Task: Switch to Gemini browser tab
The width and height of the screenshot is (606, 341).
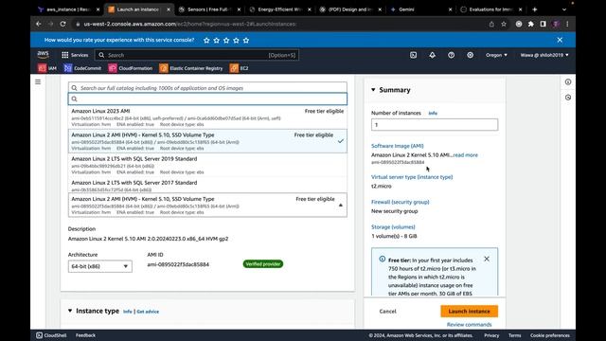Action: [x=420, y=9]
